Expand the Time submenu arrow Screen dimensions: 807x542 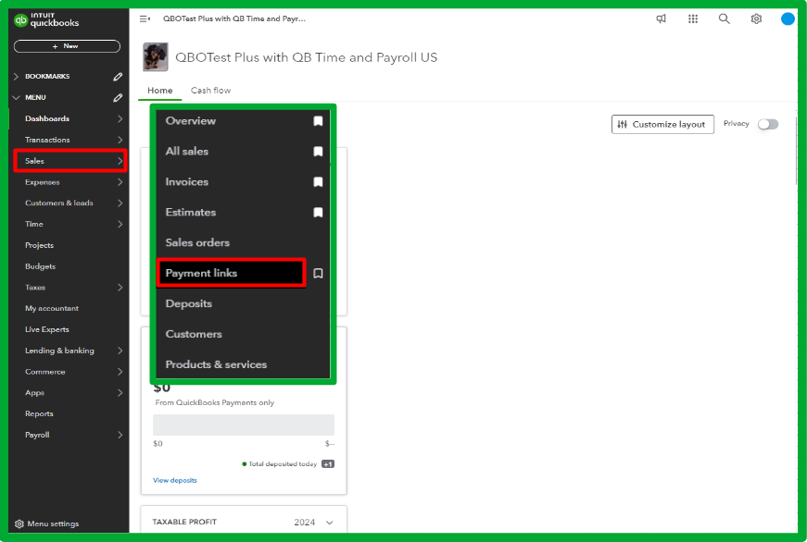click(x=120, y=224)
